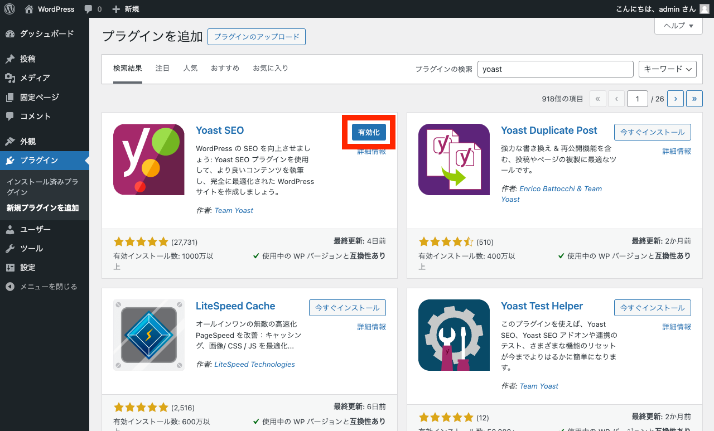Expand the ヘルプ dropdown tab
714x431 pixels.
tap(678, 26)
